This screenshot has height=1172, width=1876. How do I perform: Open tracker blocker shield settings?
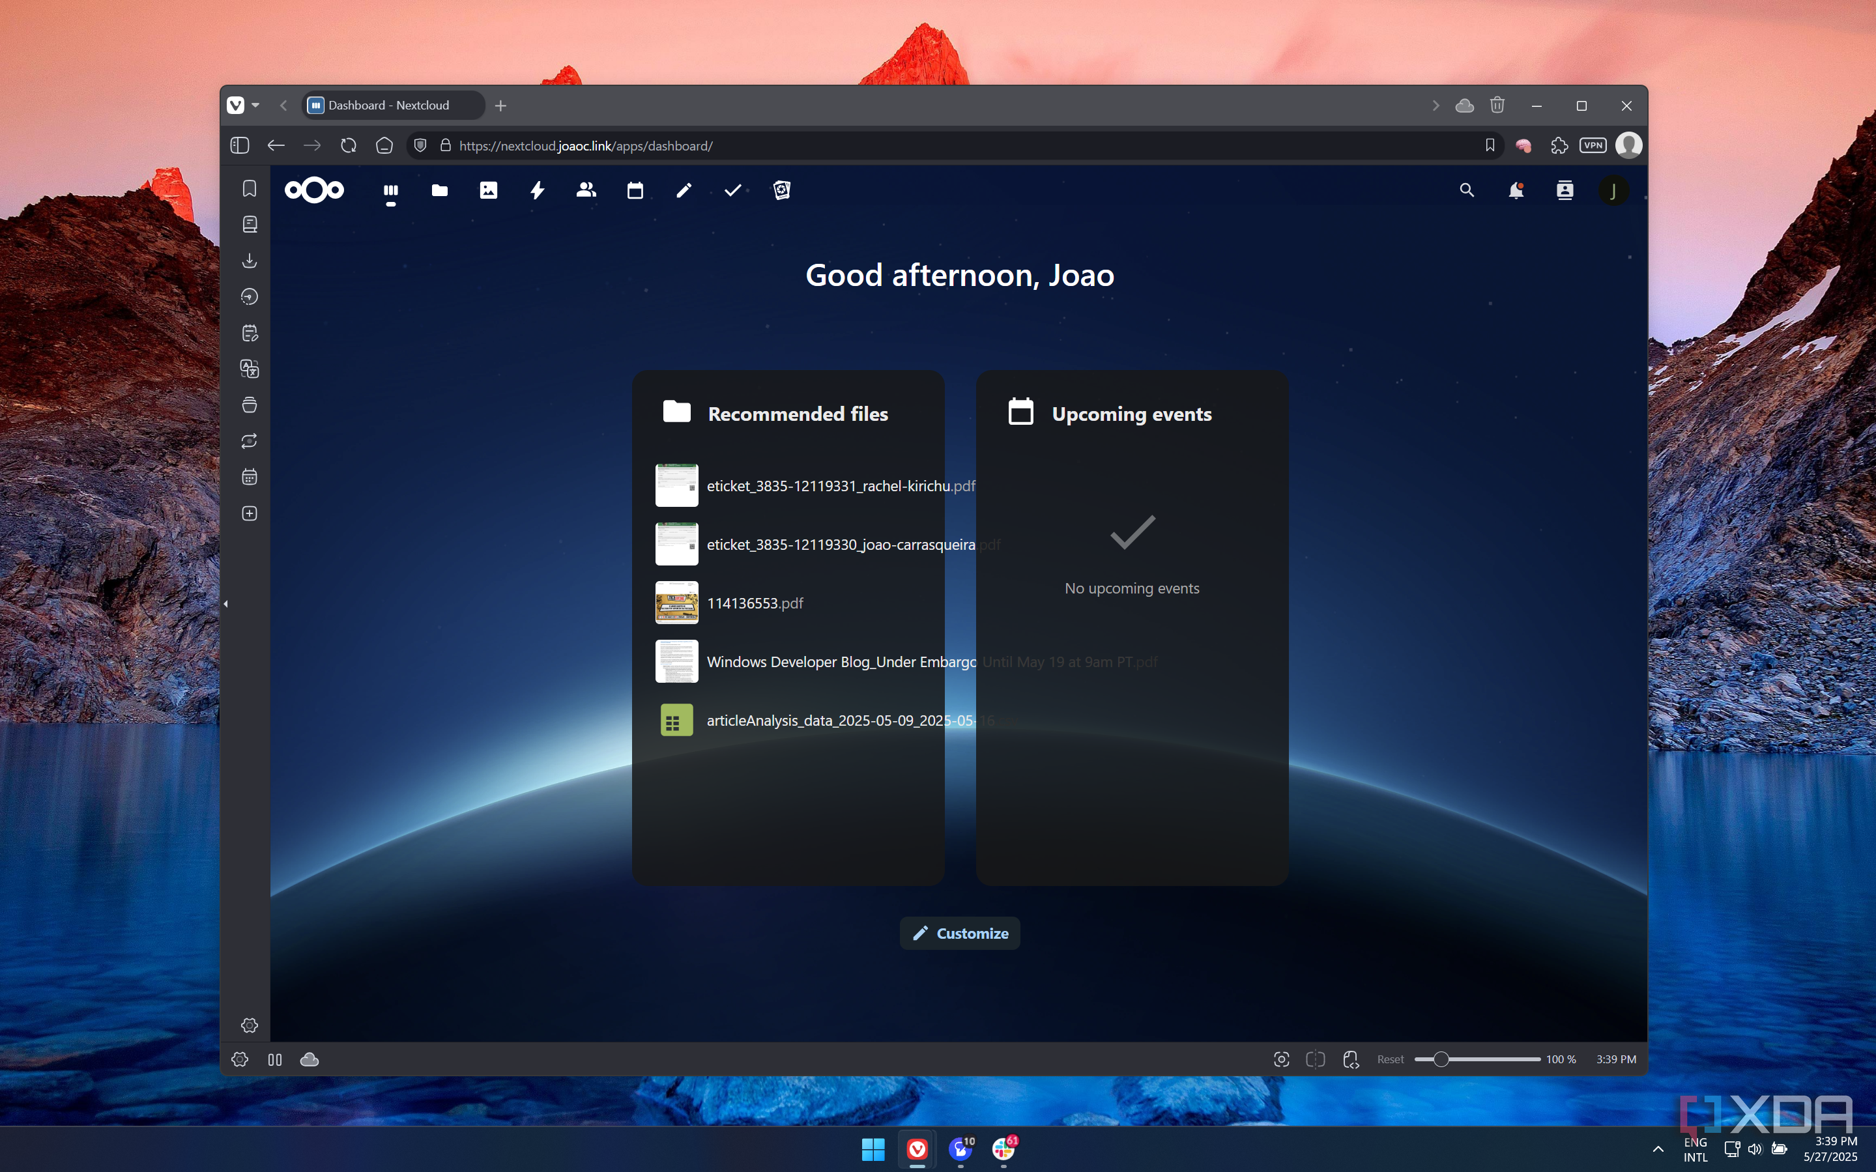[x=420, y=145]
